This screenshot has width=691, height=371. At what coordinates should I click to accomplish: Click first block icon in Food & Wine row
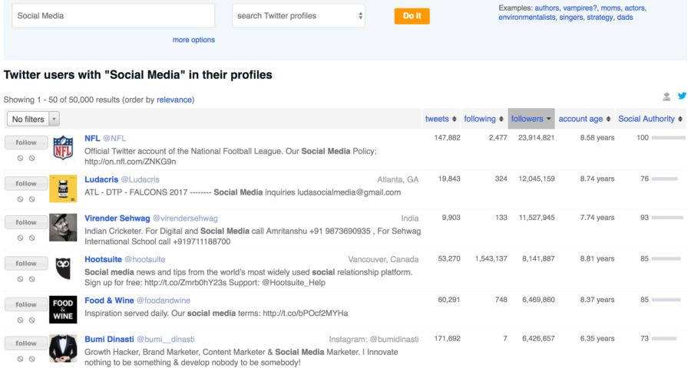[20, 320]
